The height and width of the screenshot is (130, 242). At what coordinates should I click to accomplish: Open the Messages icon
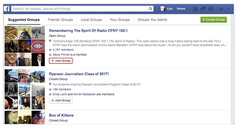[203, 9]
